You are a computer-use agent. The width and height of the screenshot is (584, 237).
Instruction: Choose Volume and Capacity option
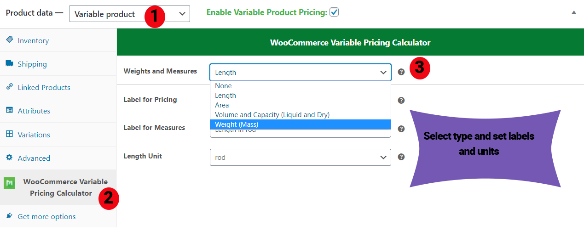point(301,115)
